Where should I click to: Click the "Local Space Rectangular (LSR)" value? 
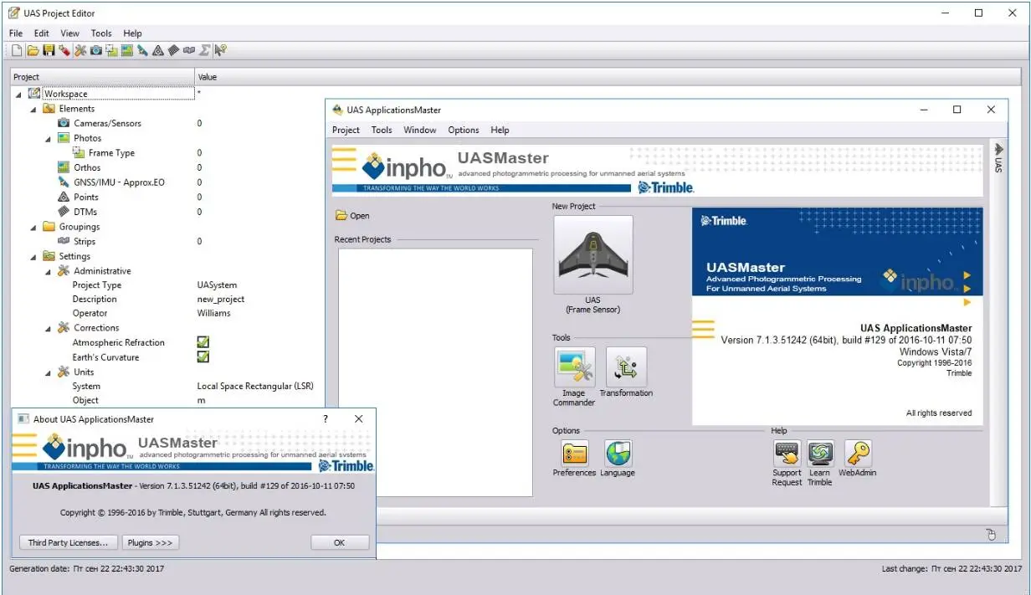[x=254, y=387]
